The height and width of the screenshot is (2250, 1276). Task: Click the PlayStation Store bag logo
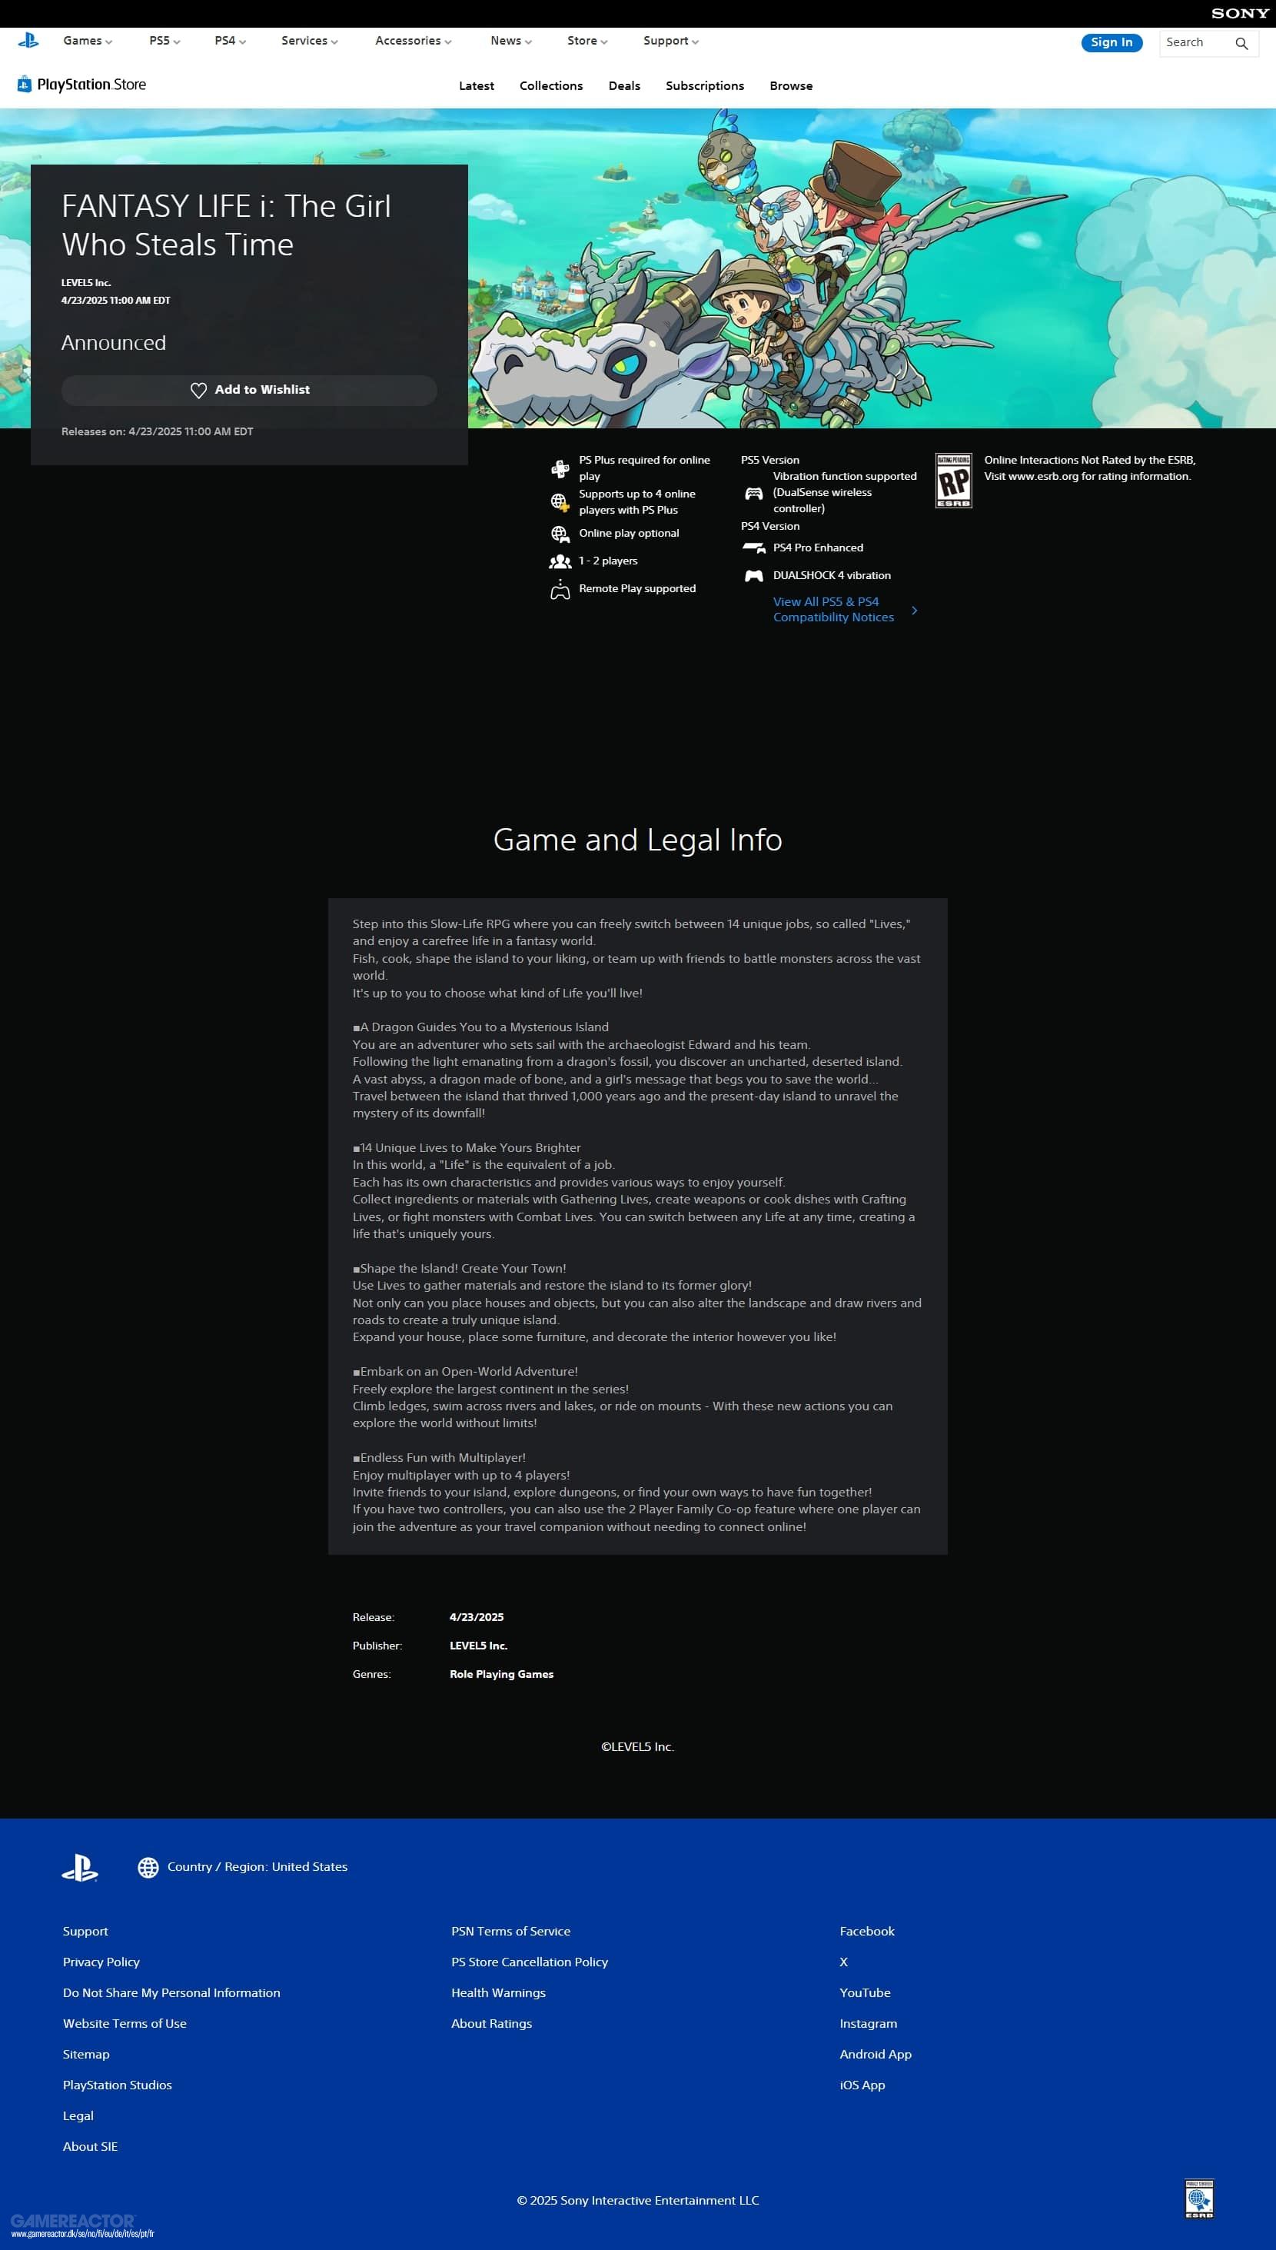[x=25, y=84]
